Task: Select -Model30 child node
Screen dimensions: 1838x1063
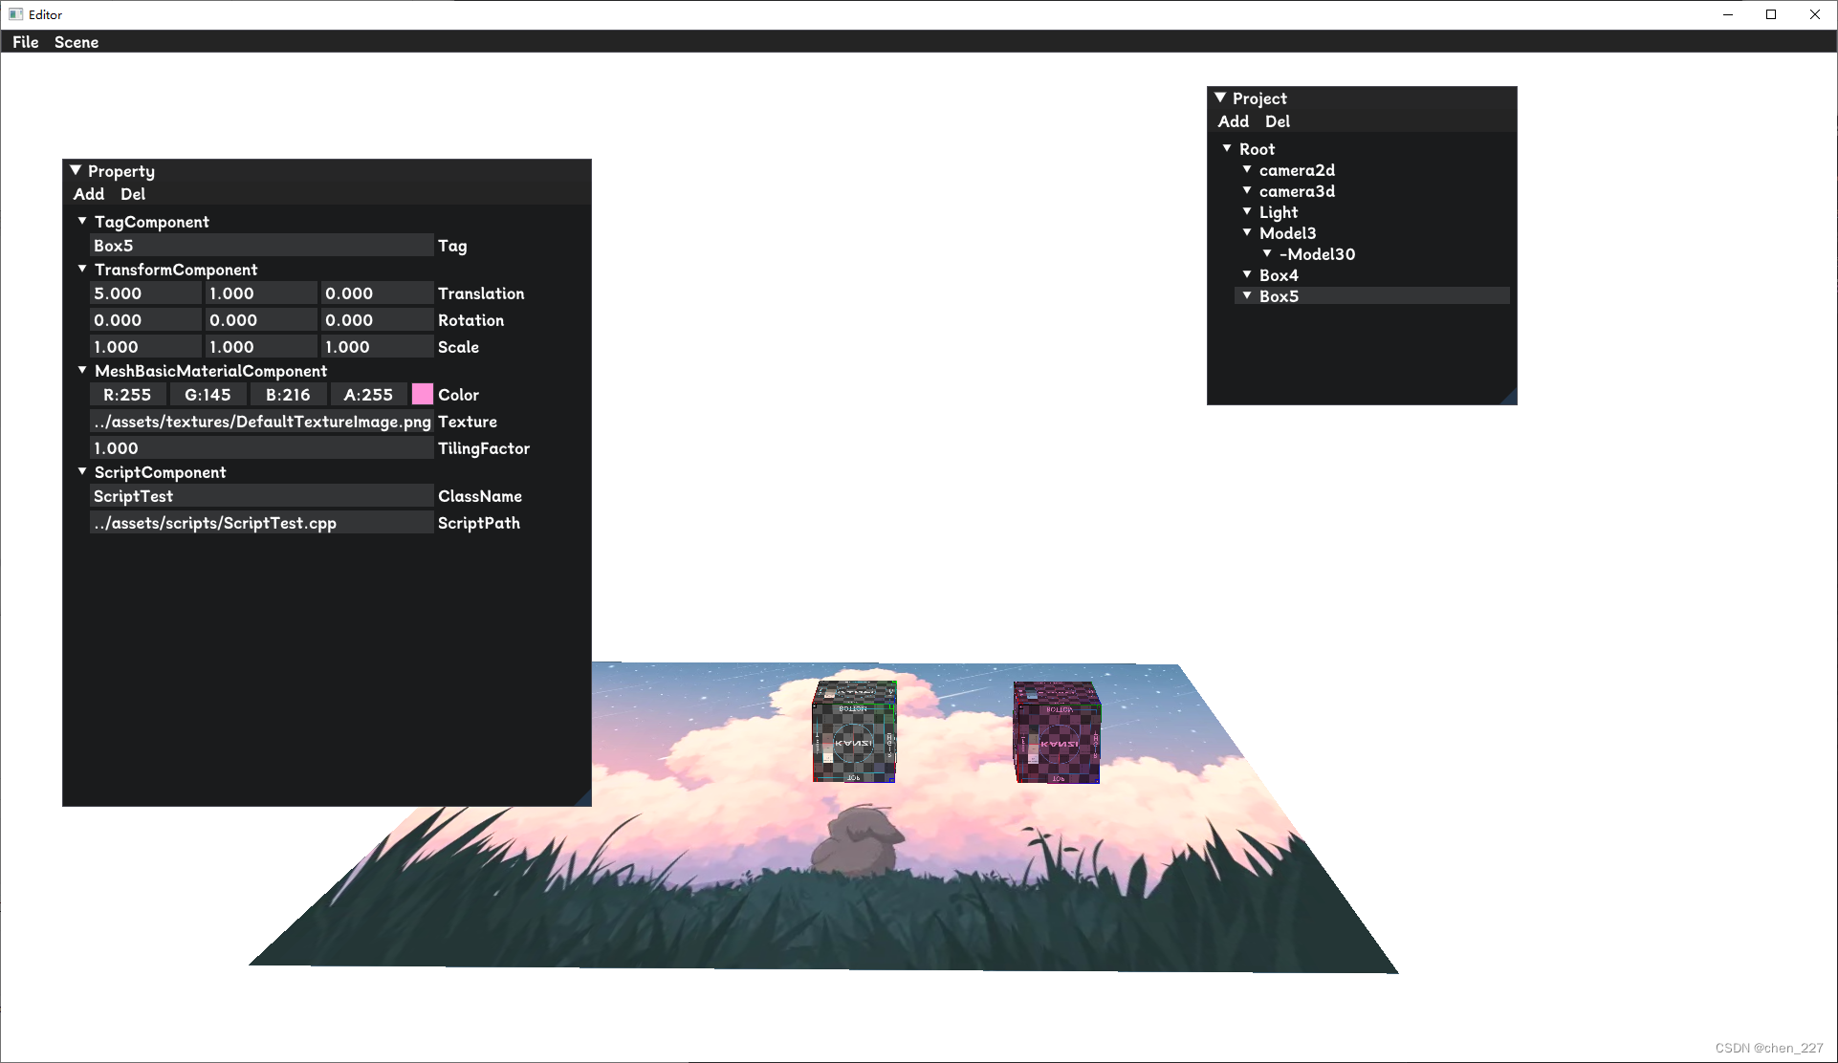Action: pos(1317,254)
